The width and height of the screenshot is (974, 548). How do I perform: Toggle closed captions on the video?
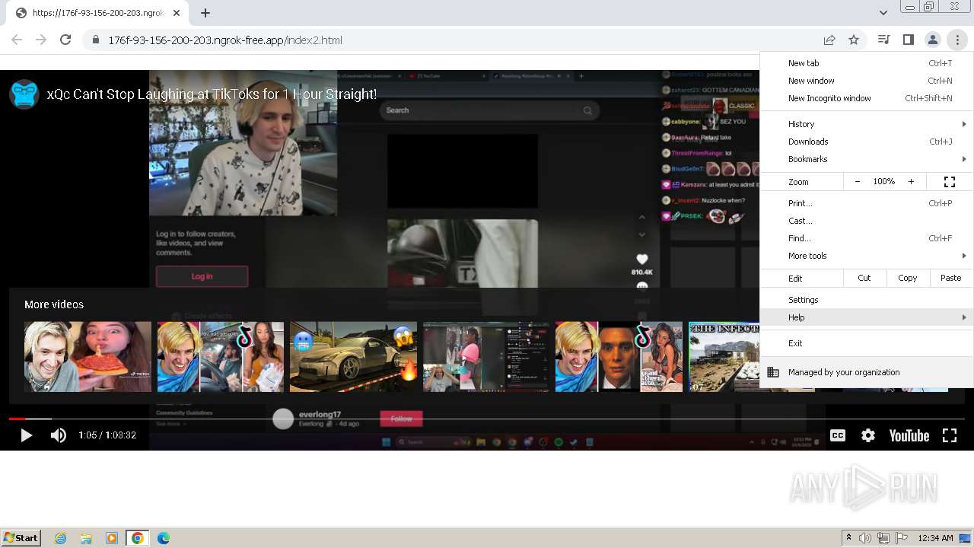pyautogui.click(x=838, y=435)
